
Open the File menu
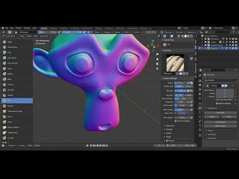[x=7, y=28]
